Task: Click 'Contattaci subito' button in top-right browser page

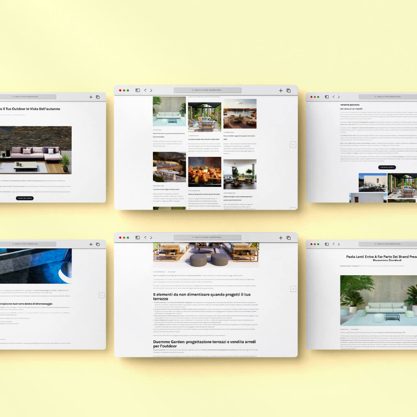Action: click(x=386, y=167)
